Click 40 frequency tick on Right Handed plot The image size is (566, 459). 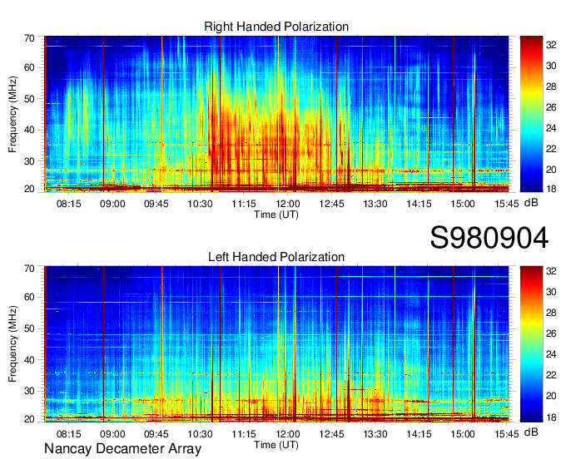tap(29, 131)
